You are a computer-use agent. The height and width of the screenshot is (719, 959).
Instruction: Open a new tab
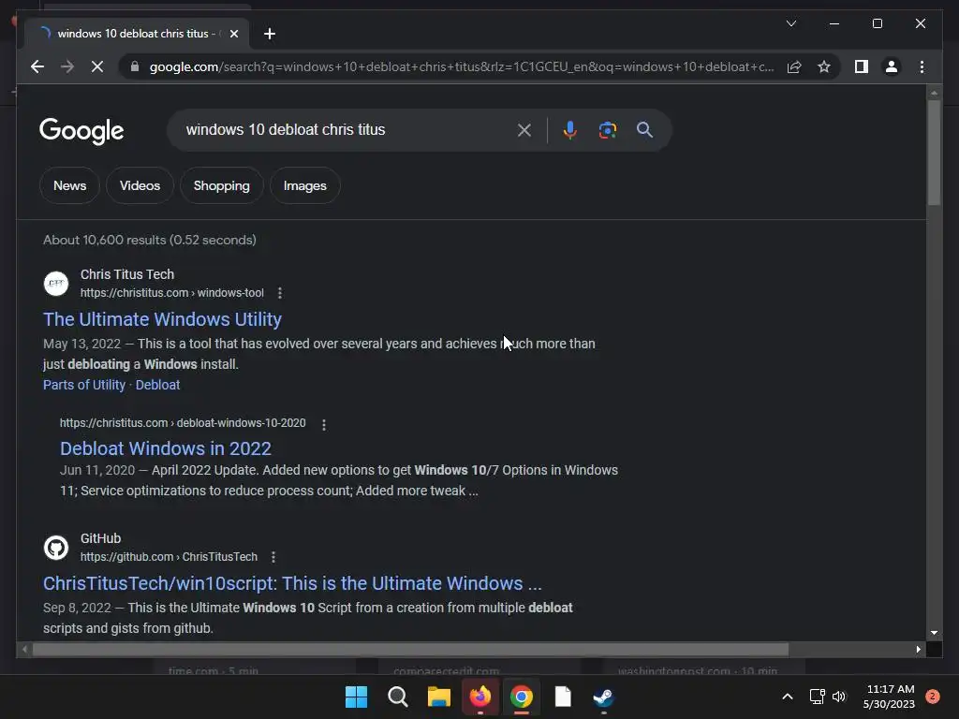coord(270,34)
